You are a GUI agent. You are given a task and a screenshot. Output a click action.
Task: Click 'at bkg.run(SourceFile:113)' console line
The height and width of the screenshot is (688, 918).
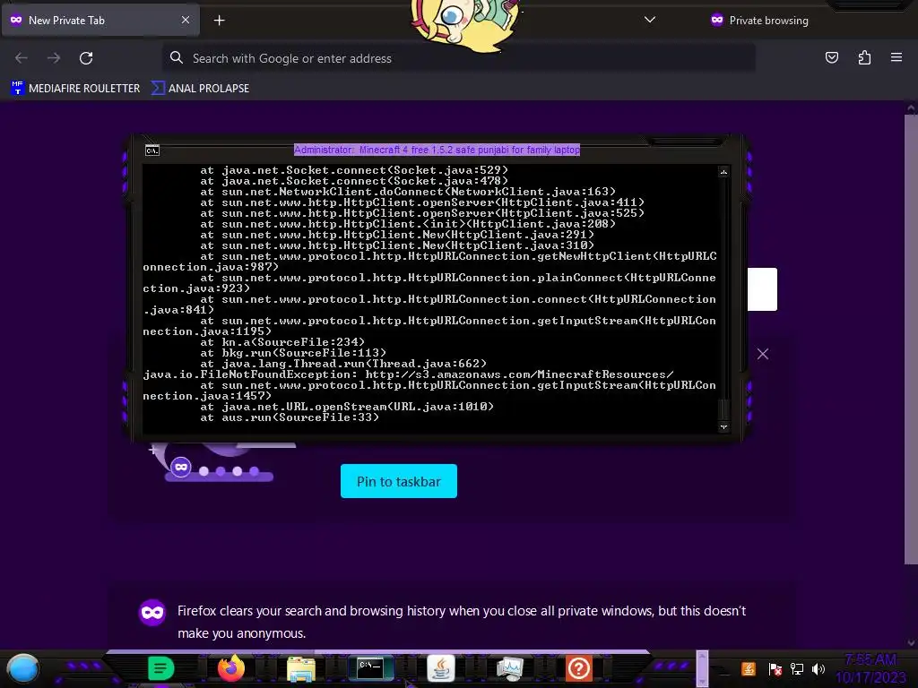(x=293, y=353)
